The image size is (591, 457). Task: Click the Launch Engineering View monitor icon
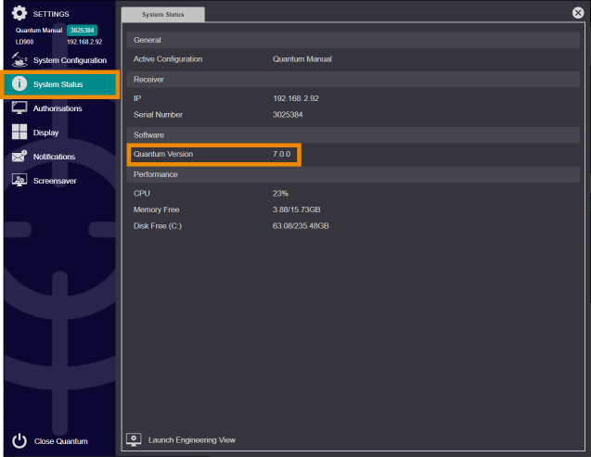click(134, 439)
